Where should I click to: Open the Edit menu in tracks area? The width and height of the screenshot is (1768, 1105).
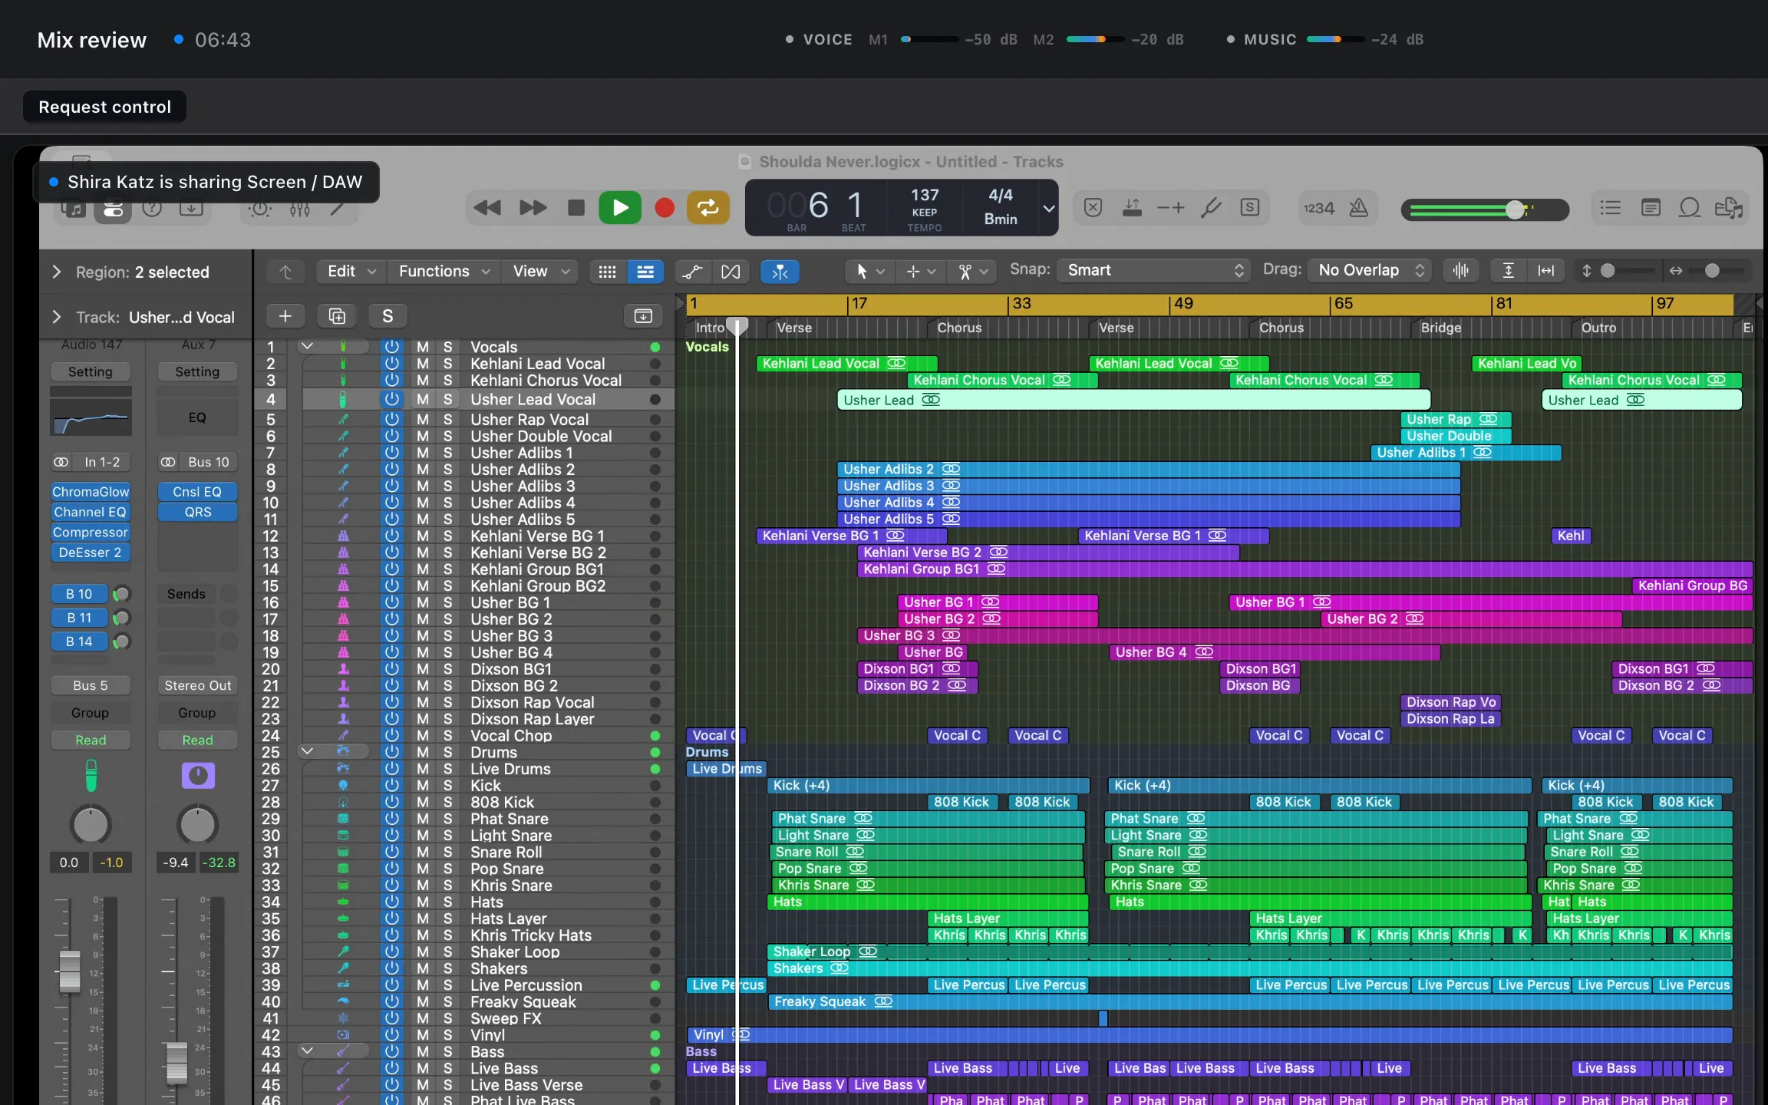click(351, 272)
